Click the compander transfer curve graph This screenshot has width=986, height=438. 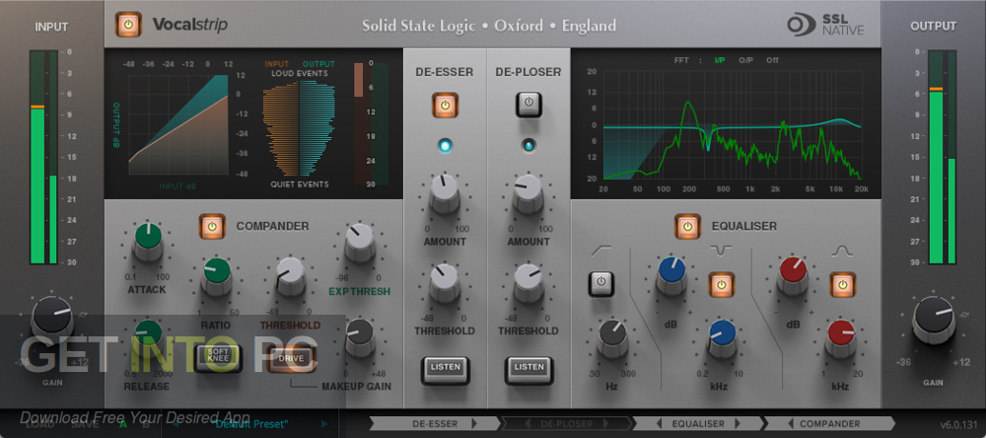(x=177, y=126)
